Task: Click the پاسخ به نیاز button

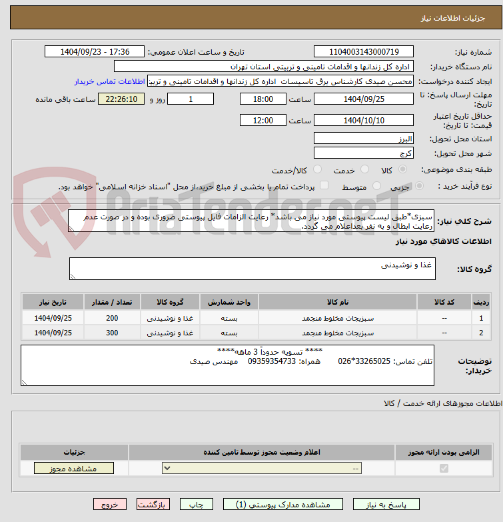Action: pyautogui.click(x=386, y=505)
